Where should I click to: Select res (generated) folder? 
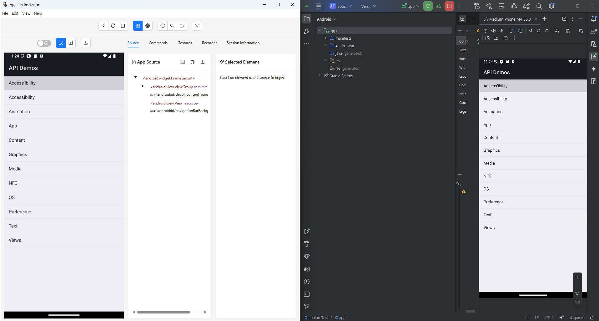coord(345,68)
